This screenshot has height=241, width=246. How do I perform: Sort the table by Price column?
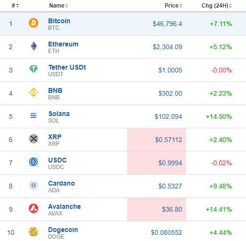(x=173, y=6)
